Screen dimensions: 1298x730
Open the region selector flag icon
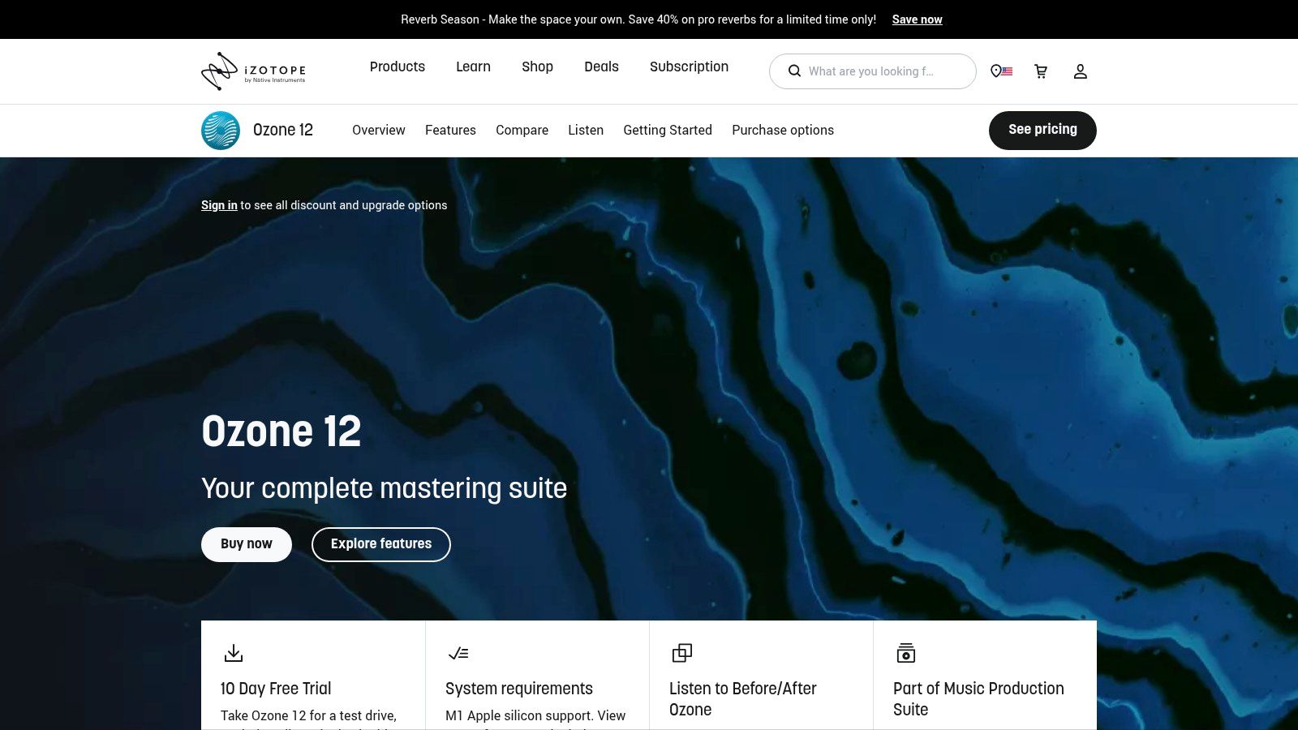(x=1002, y=71)
